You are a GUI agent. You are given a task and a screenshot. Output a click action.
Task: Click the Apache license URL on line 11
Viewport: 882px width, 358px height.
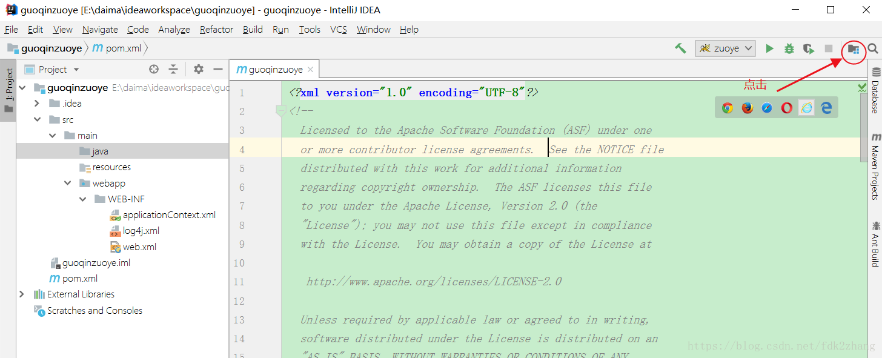[434, 282]
